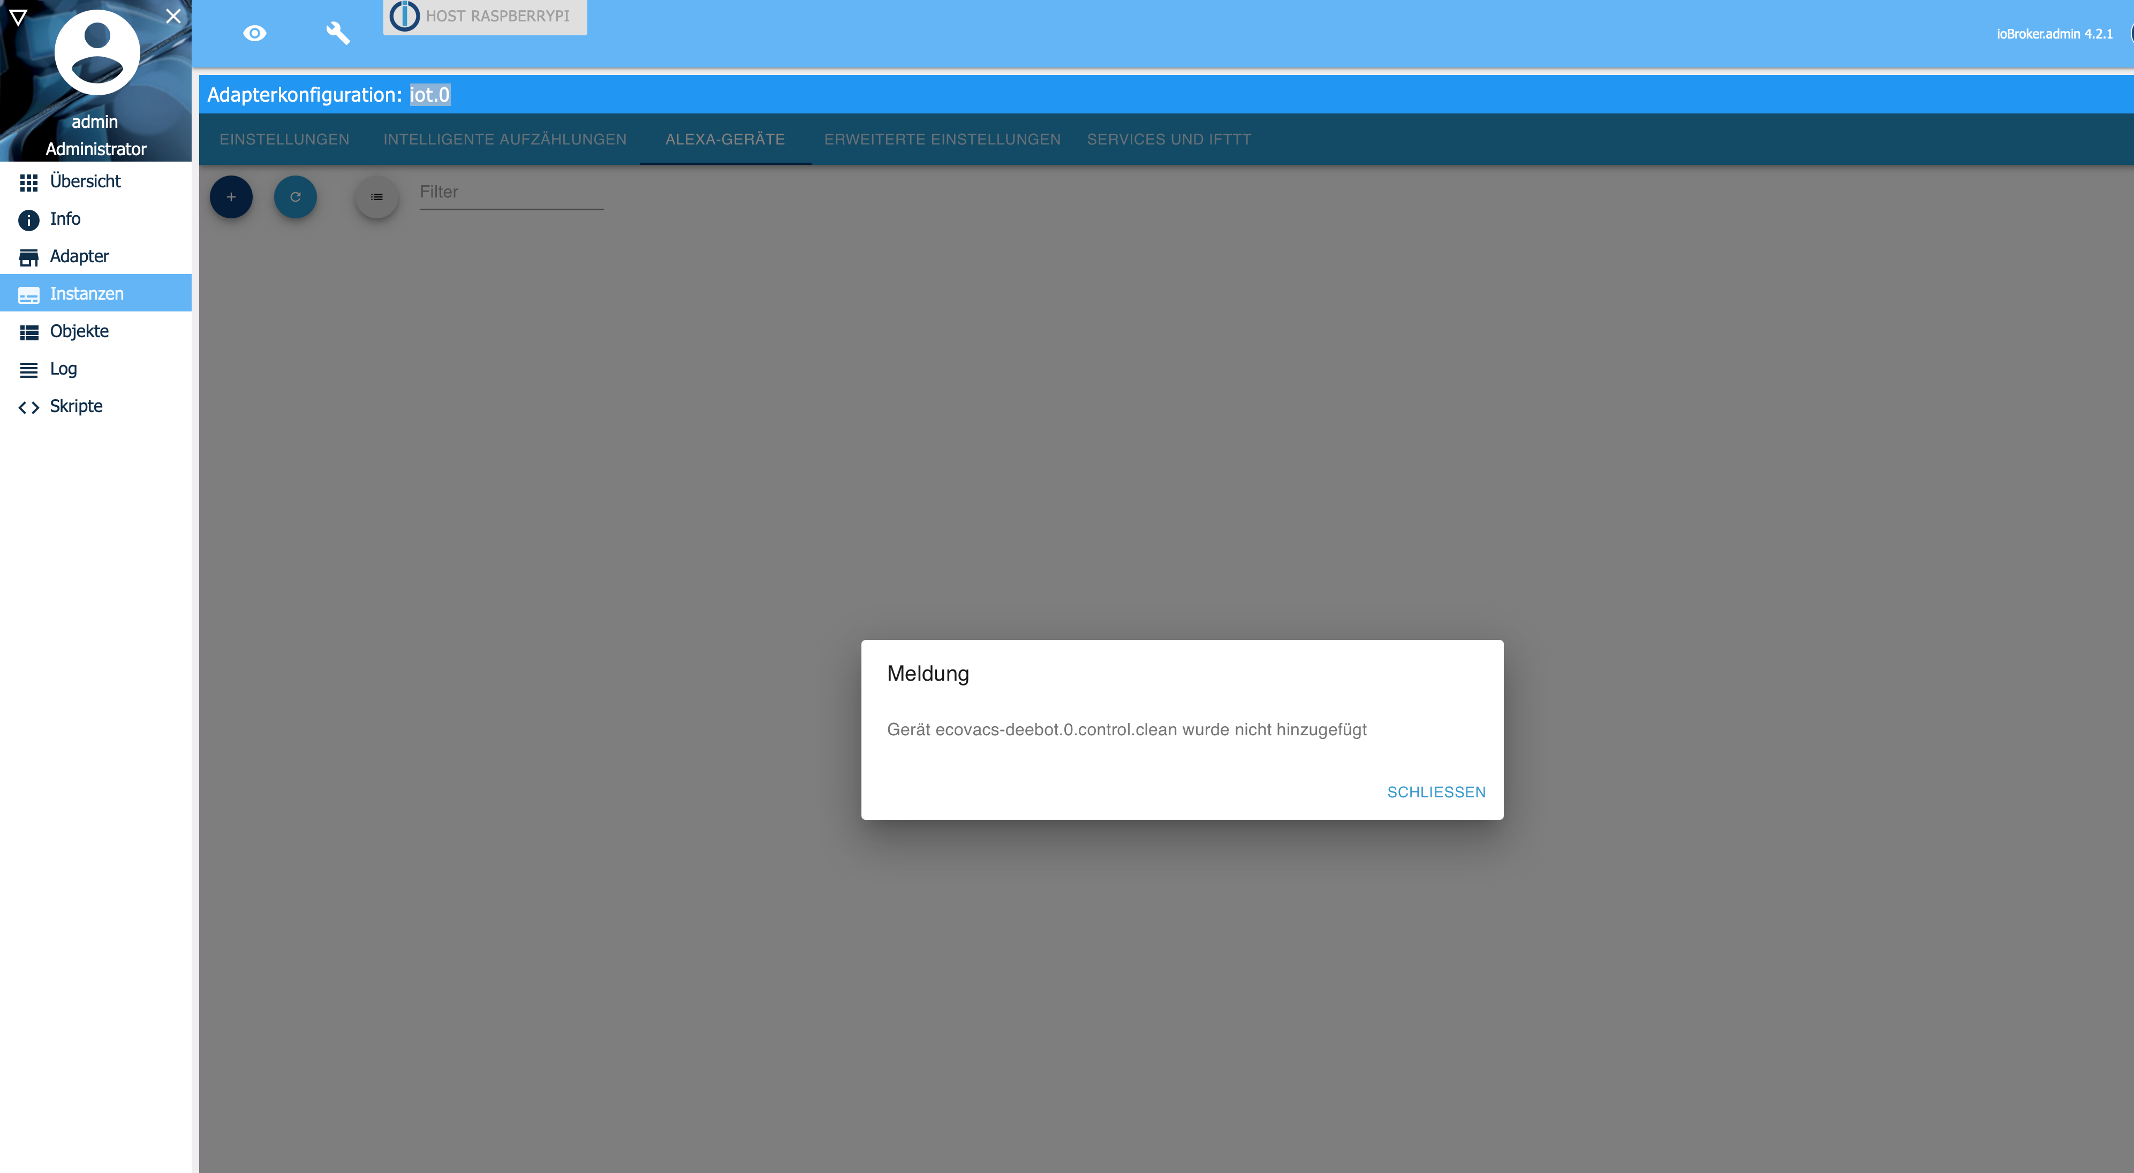Open Services und IFTTT tab
The height and width of the screenshot is (1173, 2134).
coord(1168,139)
